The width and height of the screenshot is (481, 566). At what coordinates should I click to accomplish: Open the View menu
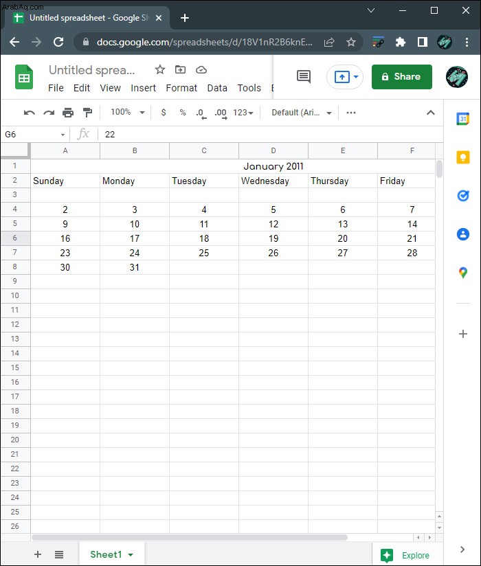point(110,88)
